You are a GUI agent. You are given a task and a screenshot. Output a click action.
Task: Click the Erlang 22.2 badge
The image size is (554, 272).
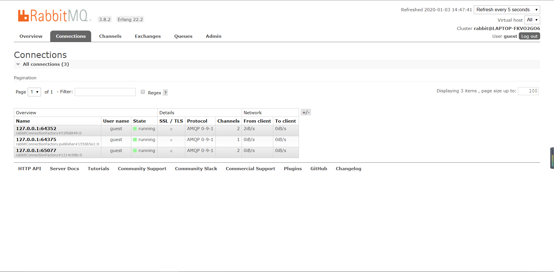(130, 19)
